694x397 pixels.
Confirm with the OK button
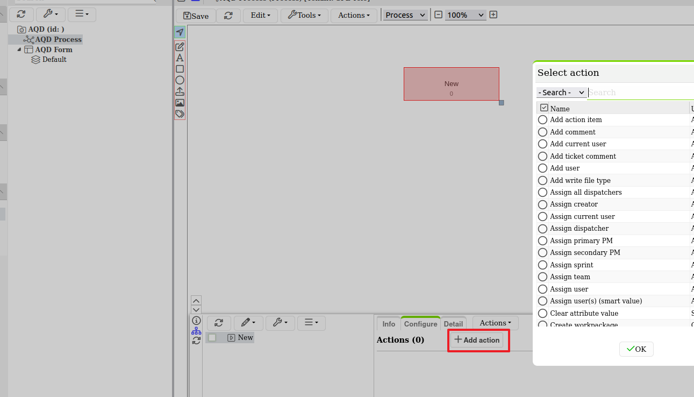(x=636, y=349)
